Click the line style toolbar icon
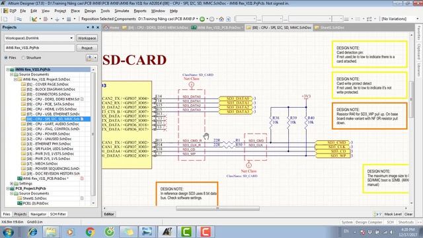423x238 pixels. (346, 19)
